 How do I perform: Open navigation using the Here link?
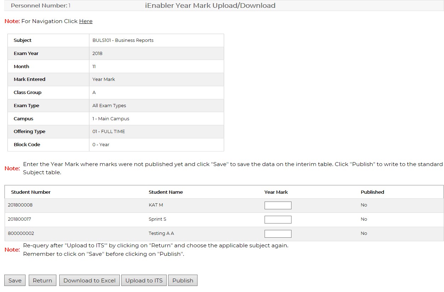coord(86,21)
